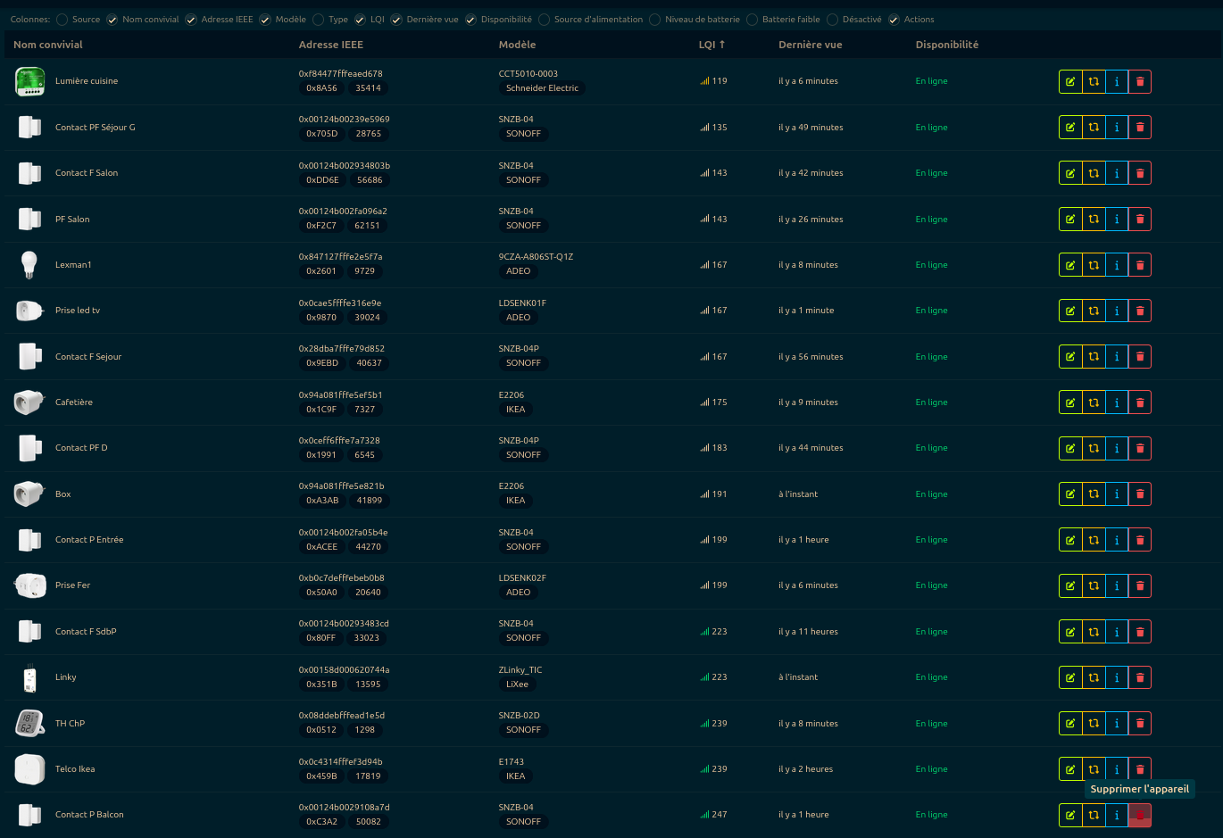Sort by Dernière vue column header
Screen dimensions: 1223x838
(810, 45)
